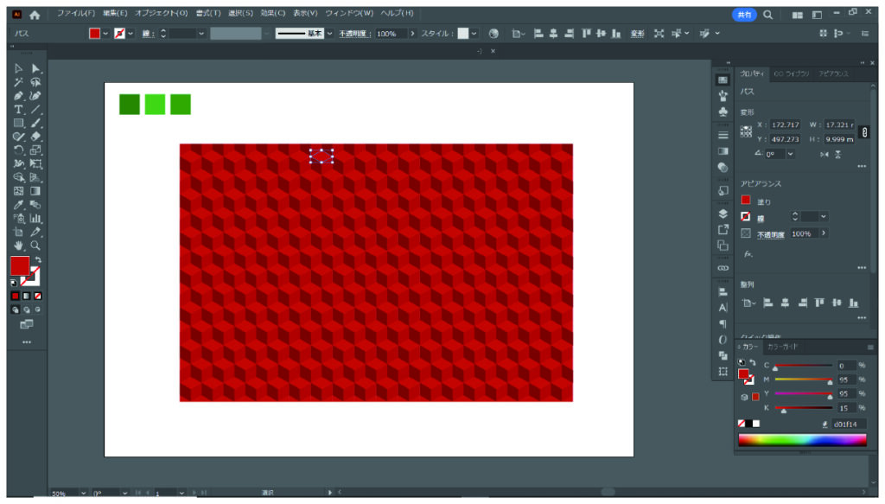Open stroke weight dropdown in Appearance section

pyautogui.click(x=824, y=217)
